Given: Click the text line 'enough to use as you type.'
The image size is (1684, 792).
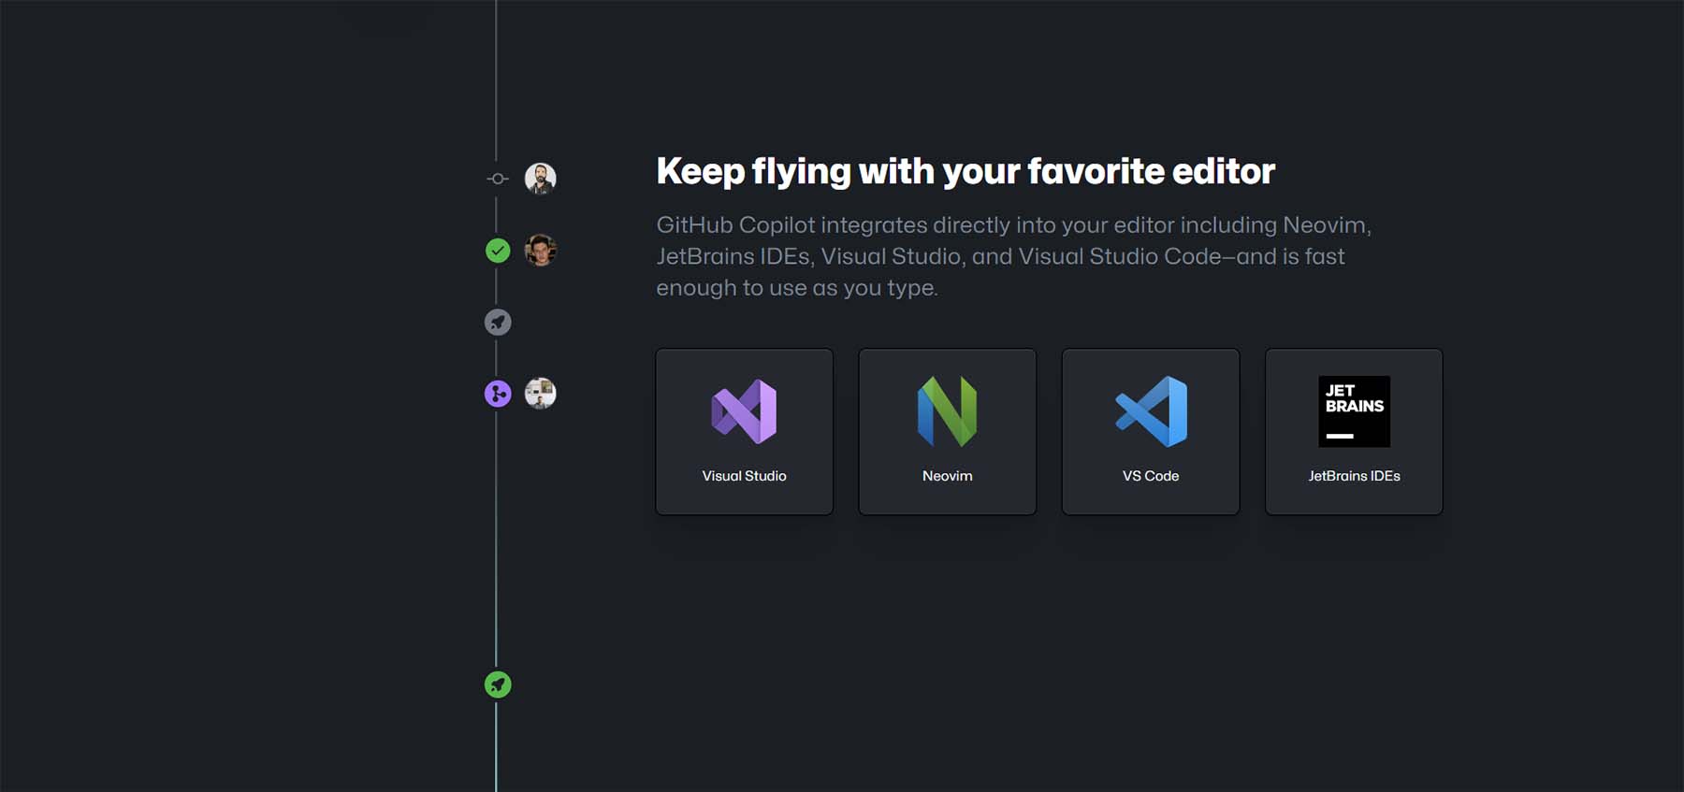Looking at the screenshot, I should 796,288.
